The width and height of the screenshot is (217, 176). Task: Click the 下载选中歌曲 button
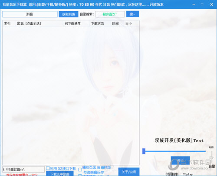point(60,173)
